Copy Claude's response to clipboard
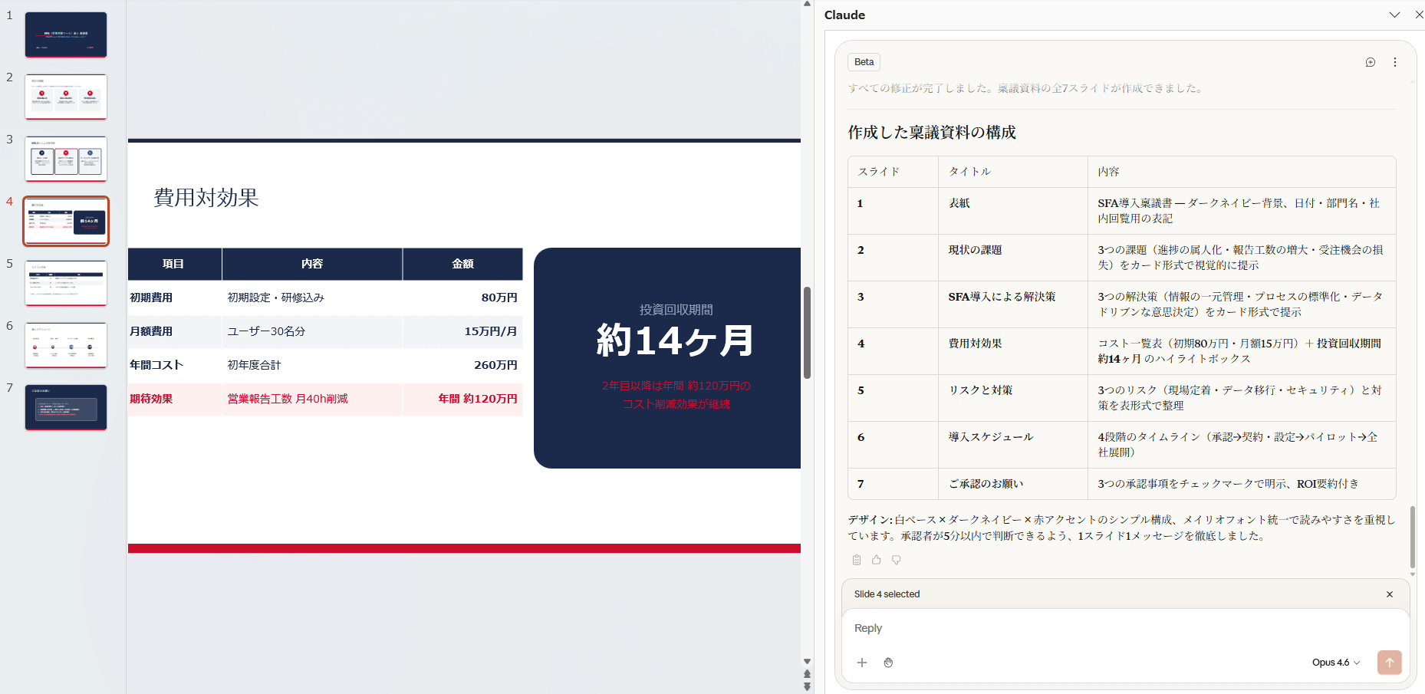Screen dimensions: 1425x694 pos(857,560)
